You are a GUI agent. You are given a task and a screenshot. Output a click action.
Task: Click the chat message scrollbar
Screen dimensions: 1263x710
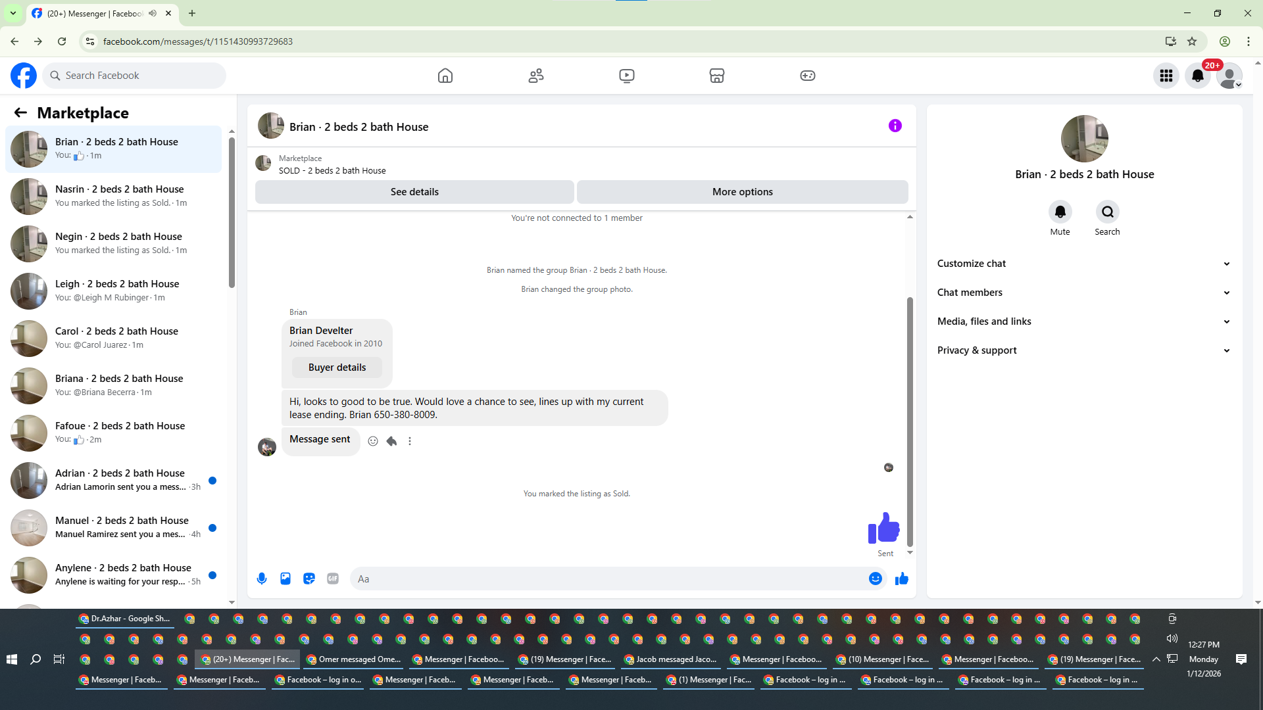[910, 421]
